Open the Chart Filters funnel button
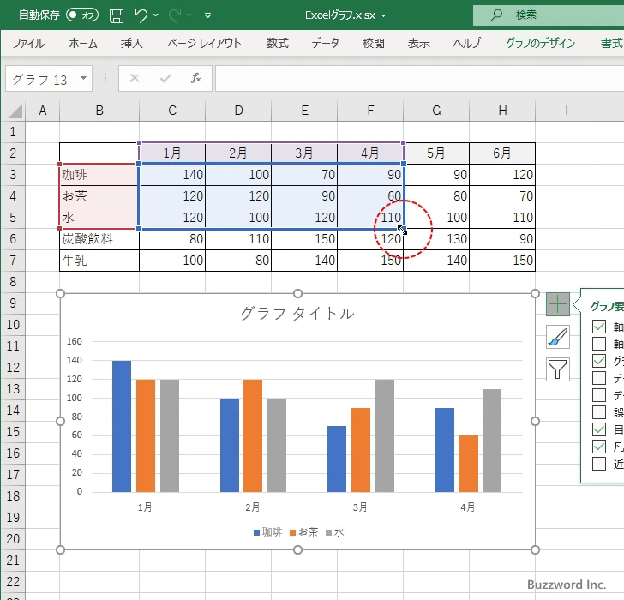Image resolution: width=624 pixels, height=600 pixels. coord(557,369)
